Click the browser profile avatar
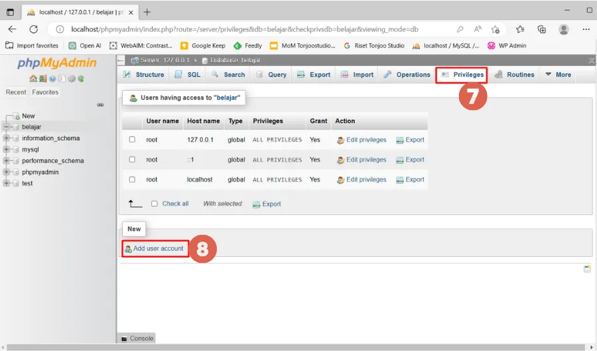The height and width of the screenshot is (351, 597). click(x=564, y=29)
